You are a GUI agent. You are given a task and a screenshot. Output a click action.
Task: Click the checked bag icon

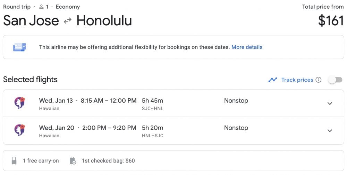(73, 160)
